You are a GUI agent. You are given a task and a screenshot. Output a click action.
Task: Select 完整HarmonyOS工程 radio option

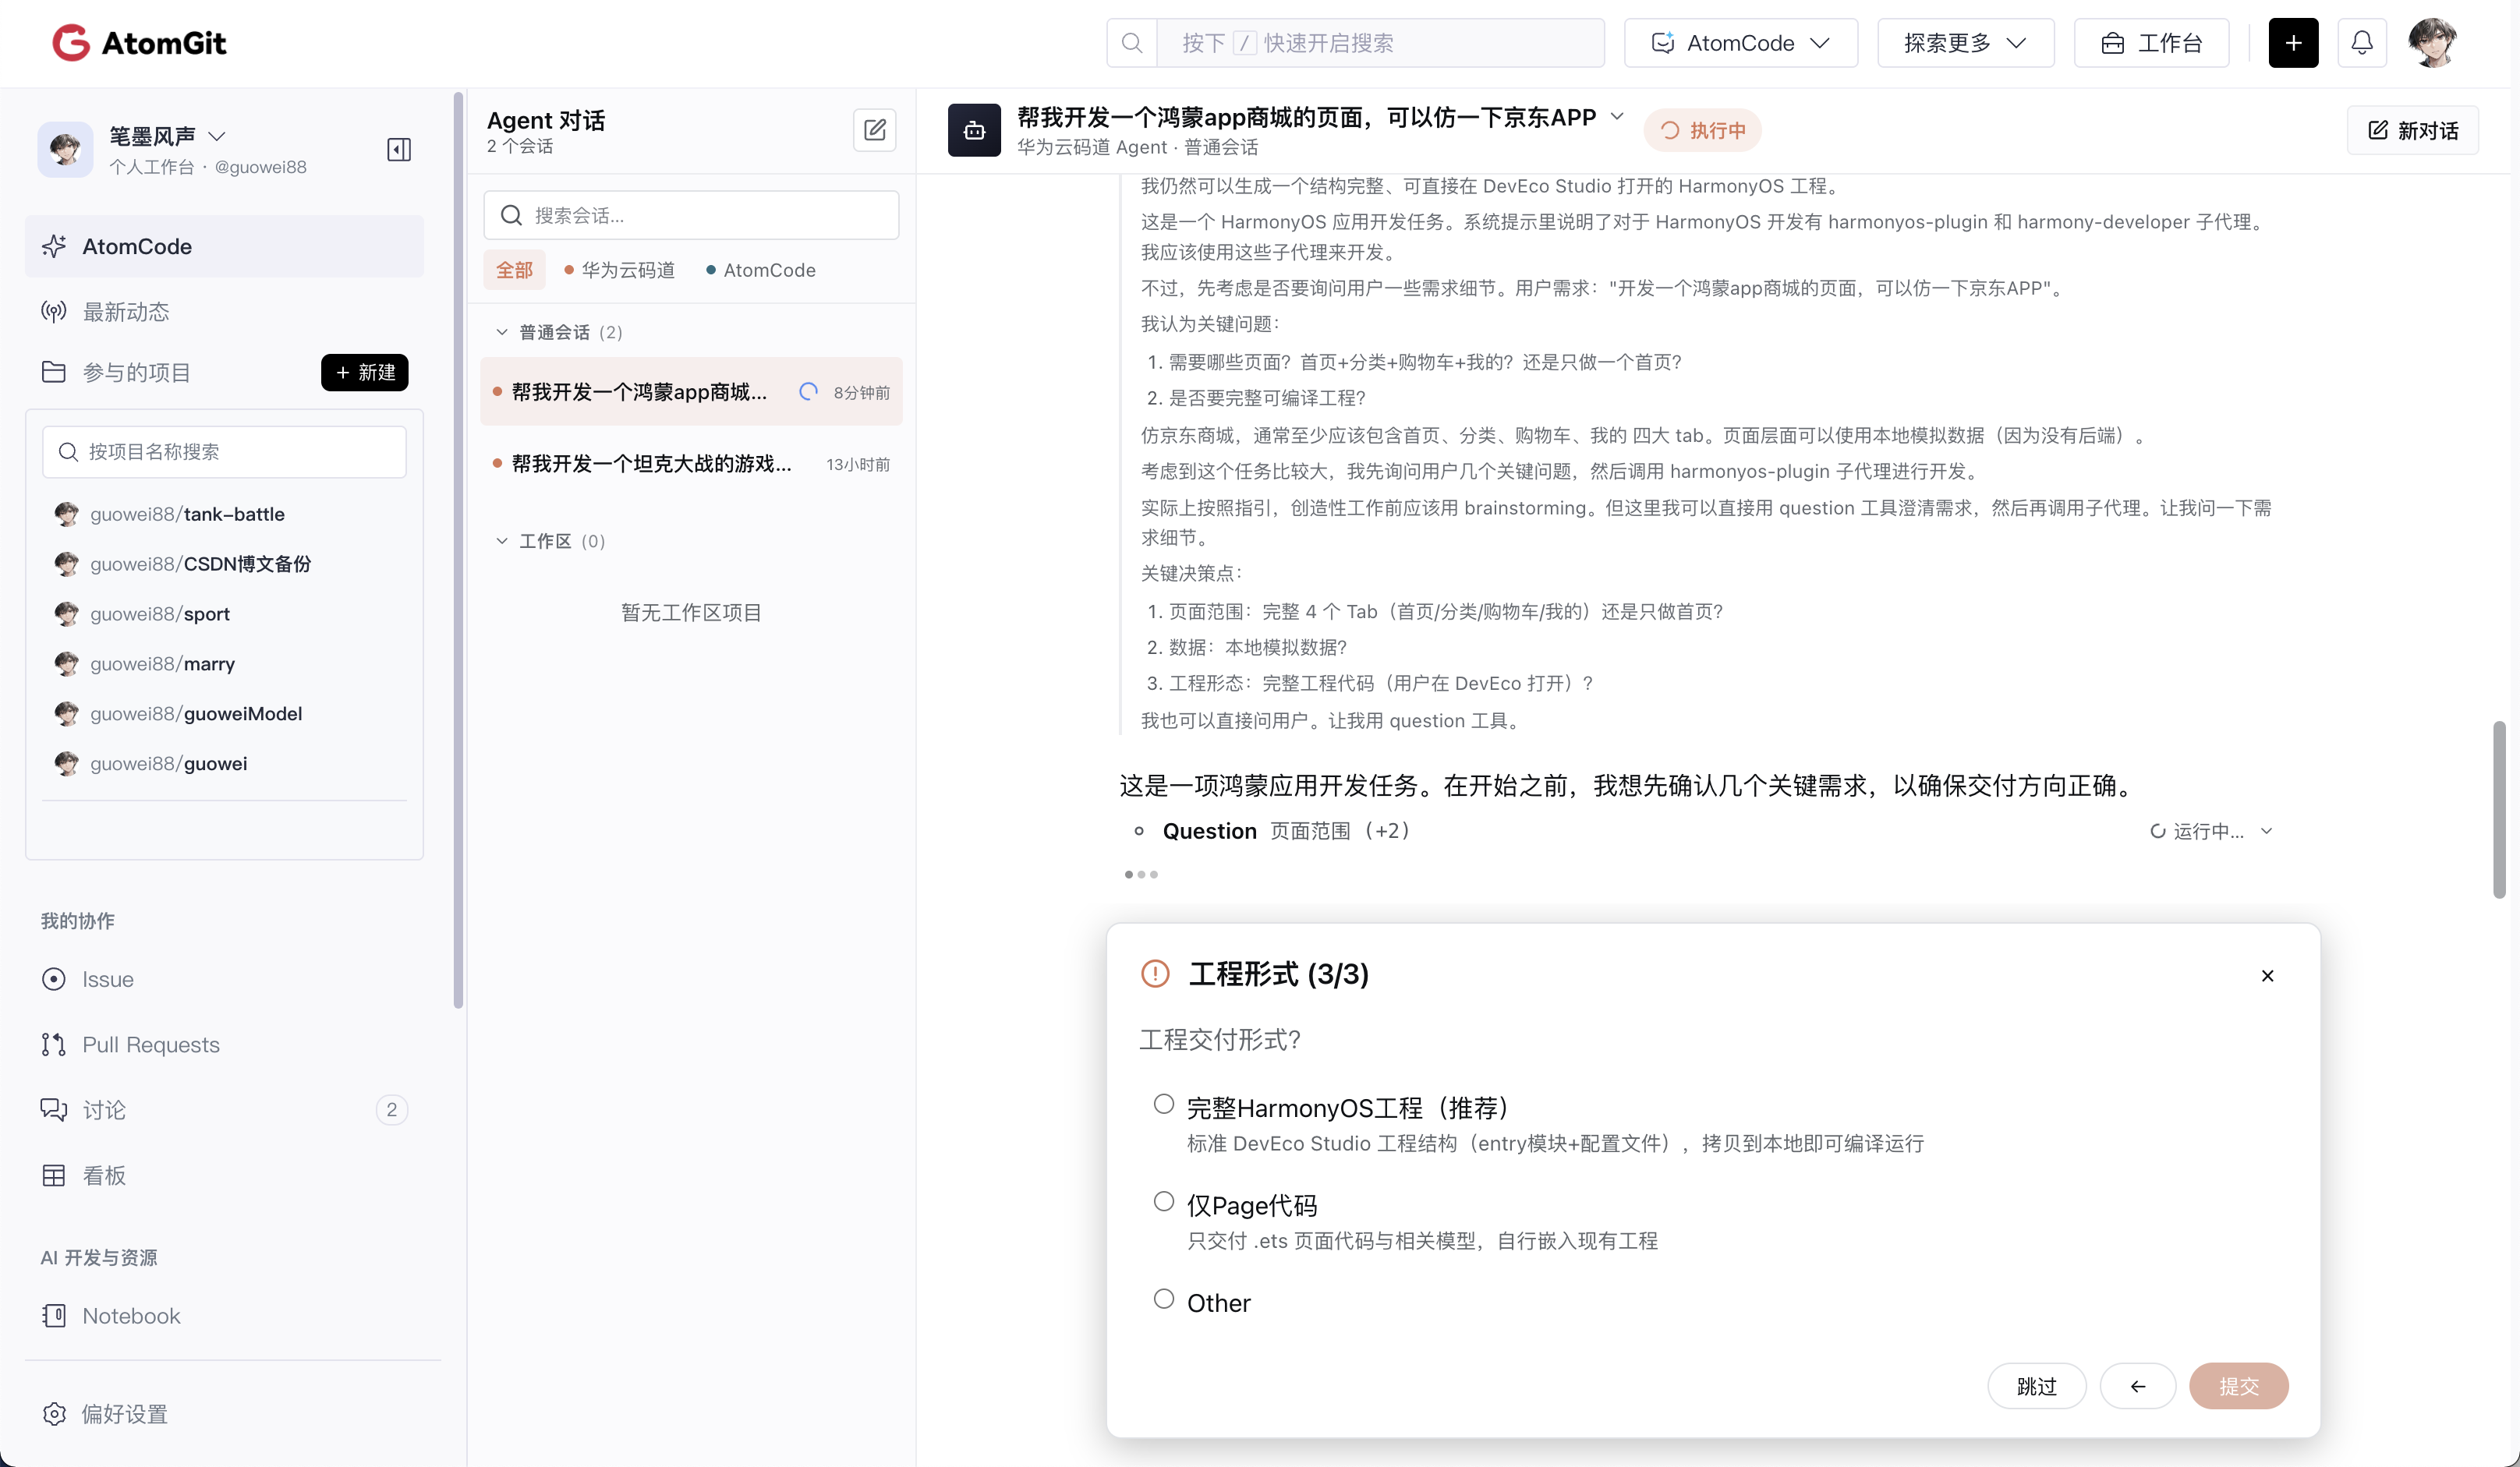coord(1163,1104)
